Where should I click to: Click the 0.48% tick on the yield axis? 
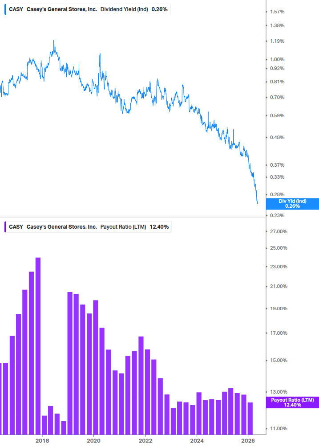coord(277,137)
